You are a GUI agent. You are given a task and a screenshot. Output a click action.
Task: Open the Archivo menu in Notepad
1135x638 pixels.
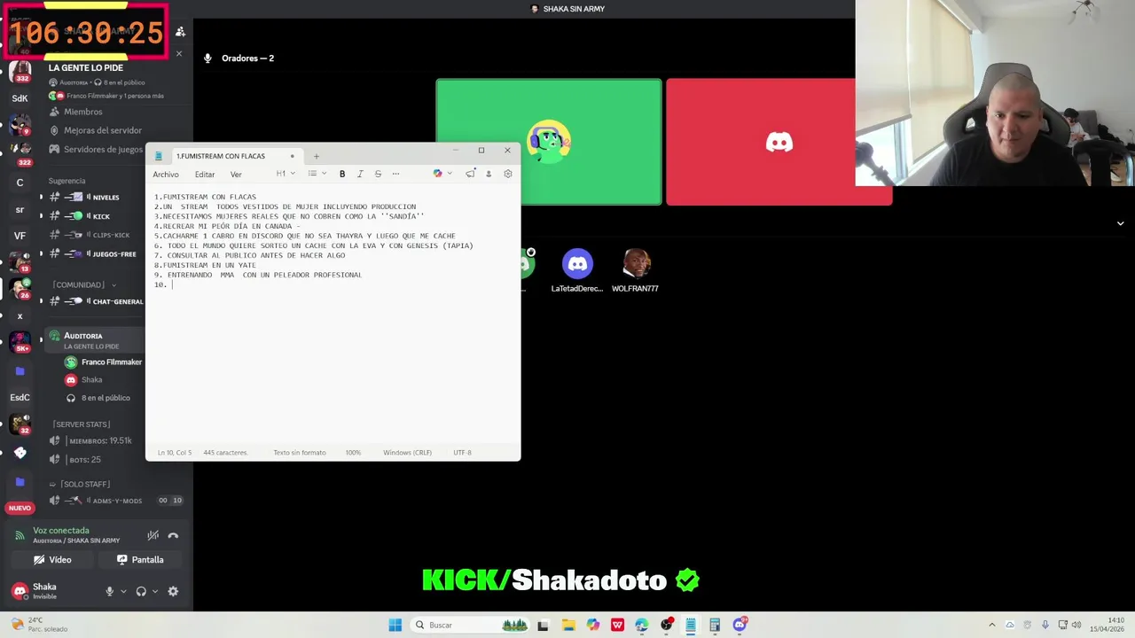(x=166, y=175)
